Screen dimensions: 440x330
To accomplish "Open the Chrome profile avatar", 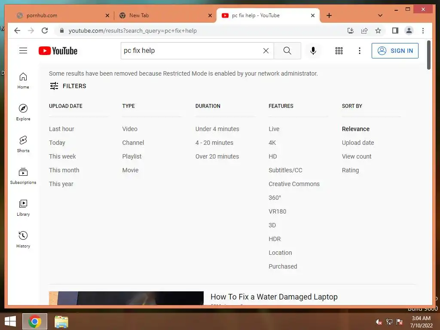I will (x=409, y=31).
